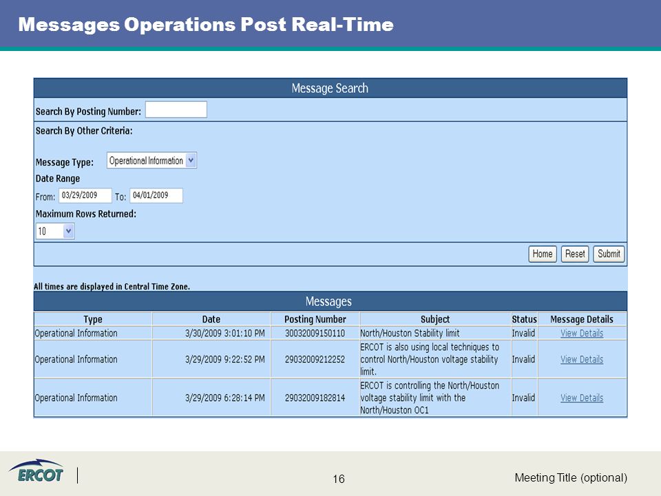Screen dimensions: 661x496
Task: Select the date 3/29/2009 9:22:52 PM
Action: coord(225,360)
